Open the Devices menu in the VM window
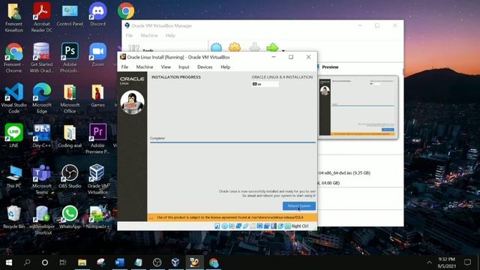 point(205,67)
